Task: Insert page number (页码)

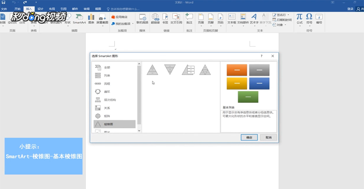Action: coord(220,20)
